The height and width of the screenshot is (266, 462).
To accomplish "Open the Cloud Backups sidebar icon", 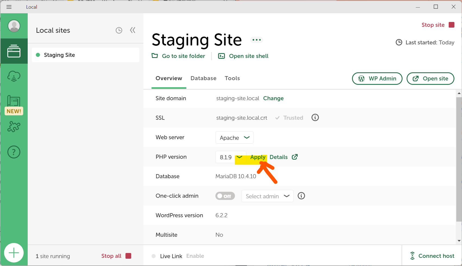I will tap(14, 76).
